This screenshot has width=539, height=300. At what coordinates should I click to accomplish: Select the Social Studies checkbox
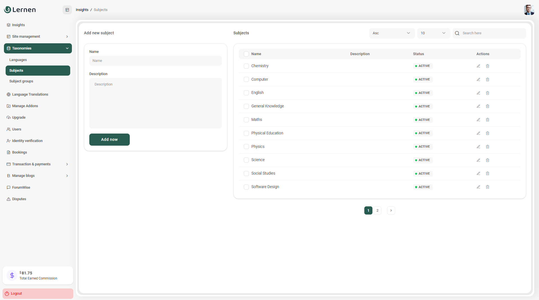tap(246, 173)
